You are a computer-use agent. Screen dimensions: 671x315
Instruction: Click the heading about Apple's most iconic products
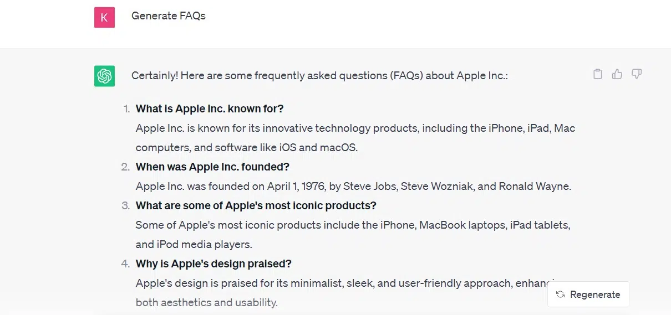click(256, 205)
